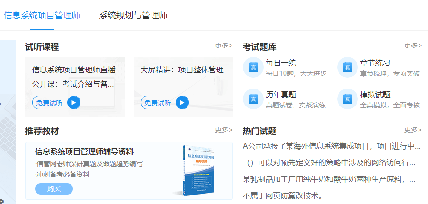
Task: Click the 购买 buy button
Action: point(54,189)
